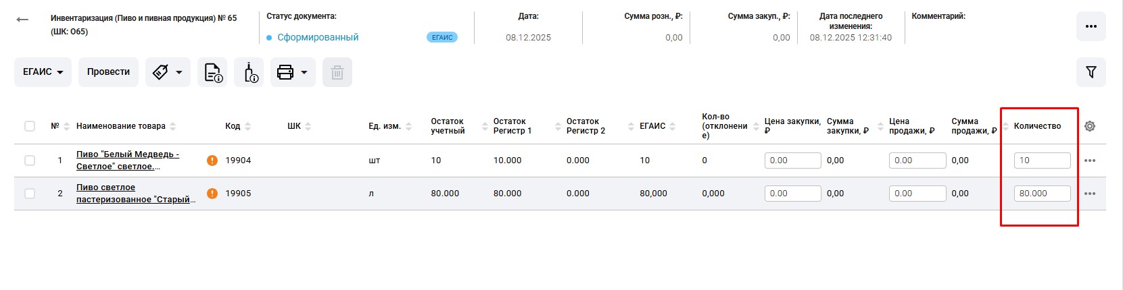Sort by Наименование товара column header
The height and width of the screenshot is (290, 1123).
point(120,126)
